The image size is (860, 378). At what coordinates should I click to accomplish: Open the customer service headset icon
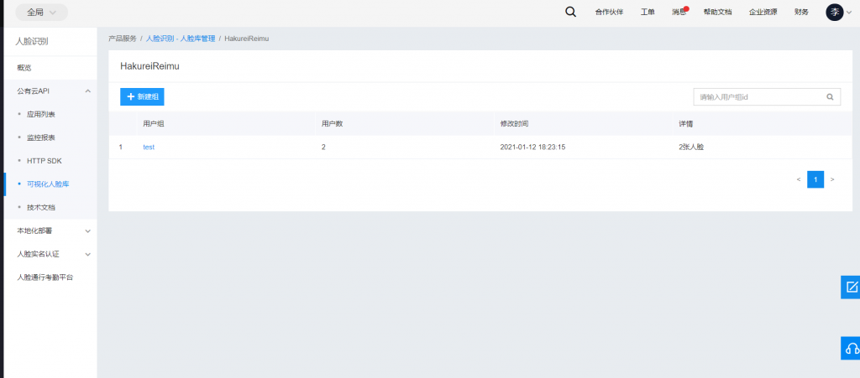(x=852, y=349)
